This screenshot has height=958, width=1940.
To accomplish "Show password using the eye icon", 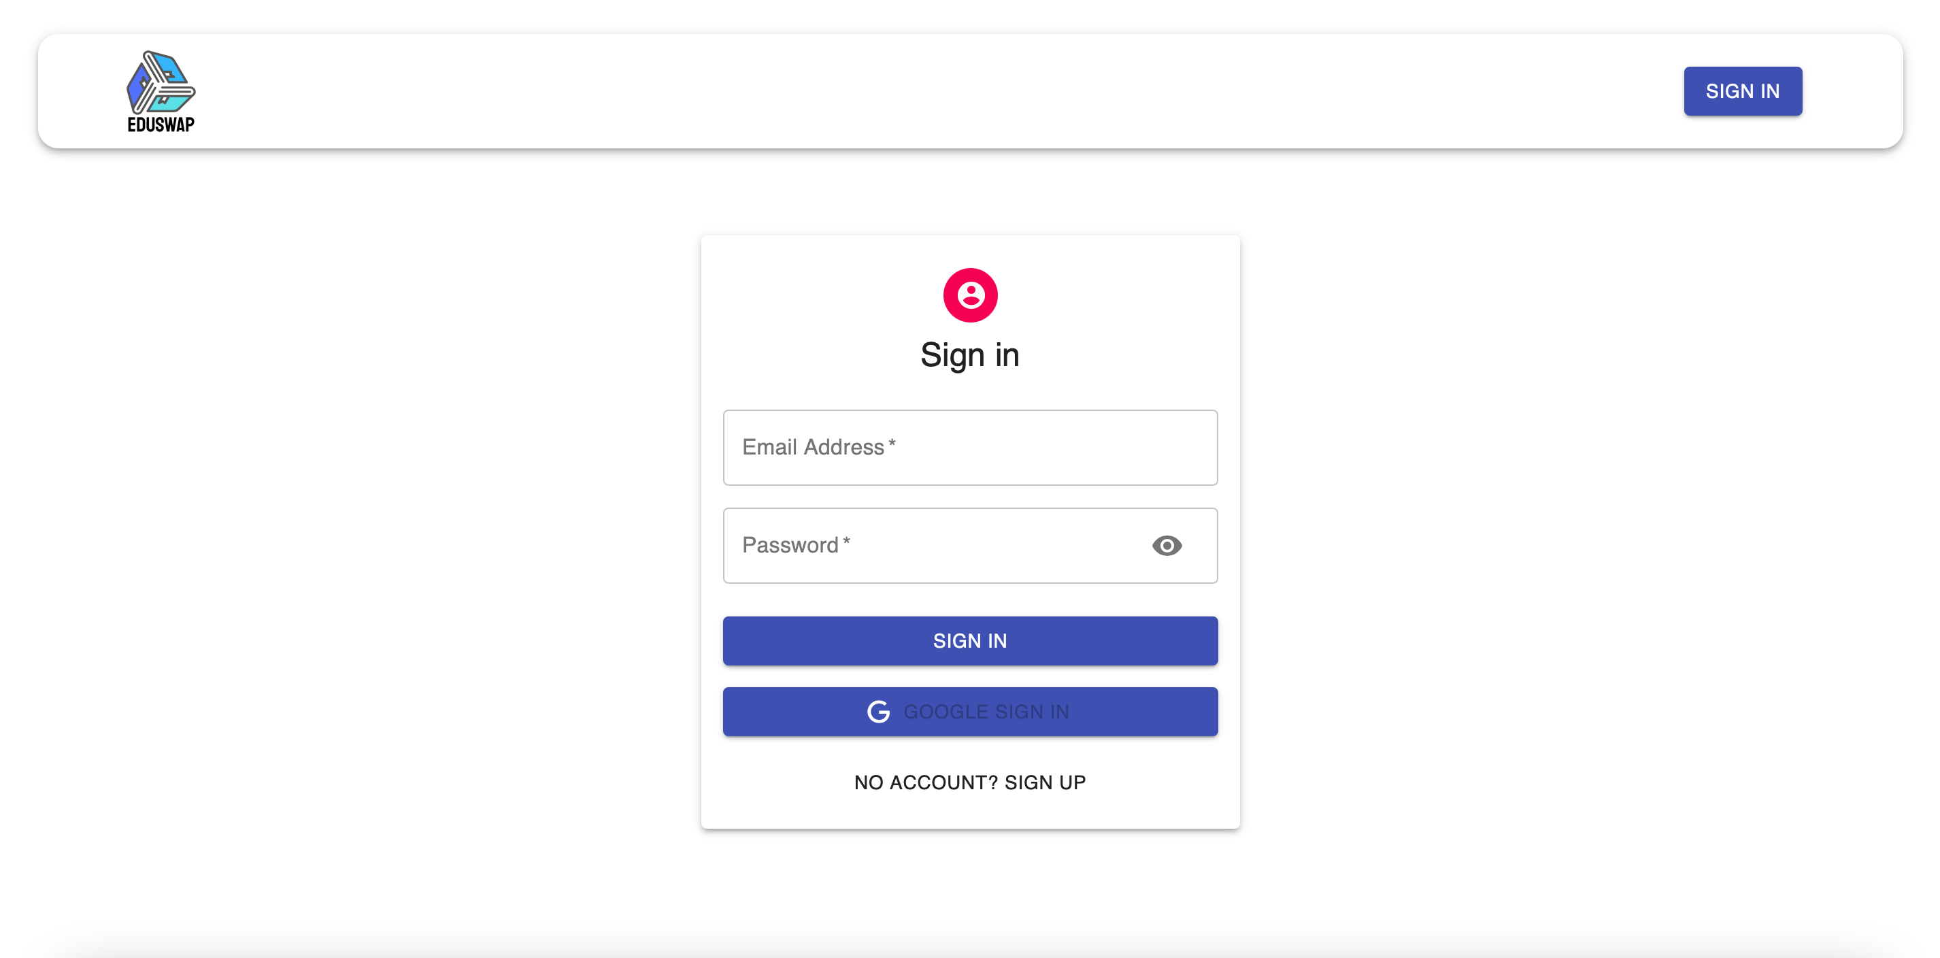I will click(1167, 545).
